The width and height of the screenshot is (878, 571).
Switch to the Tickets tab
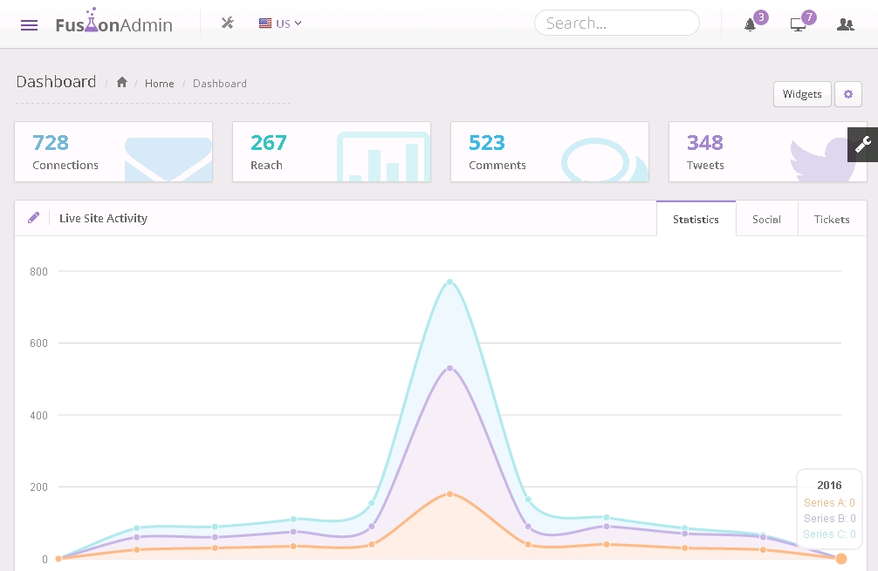coord(831,219)
